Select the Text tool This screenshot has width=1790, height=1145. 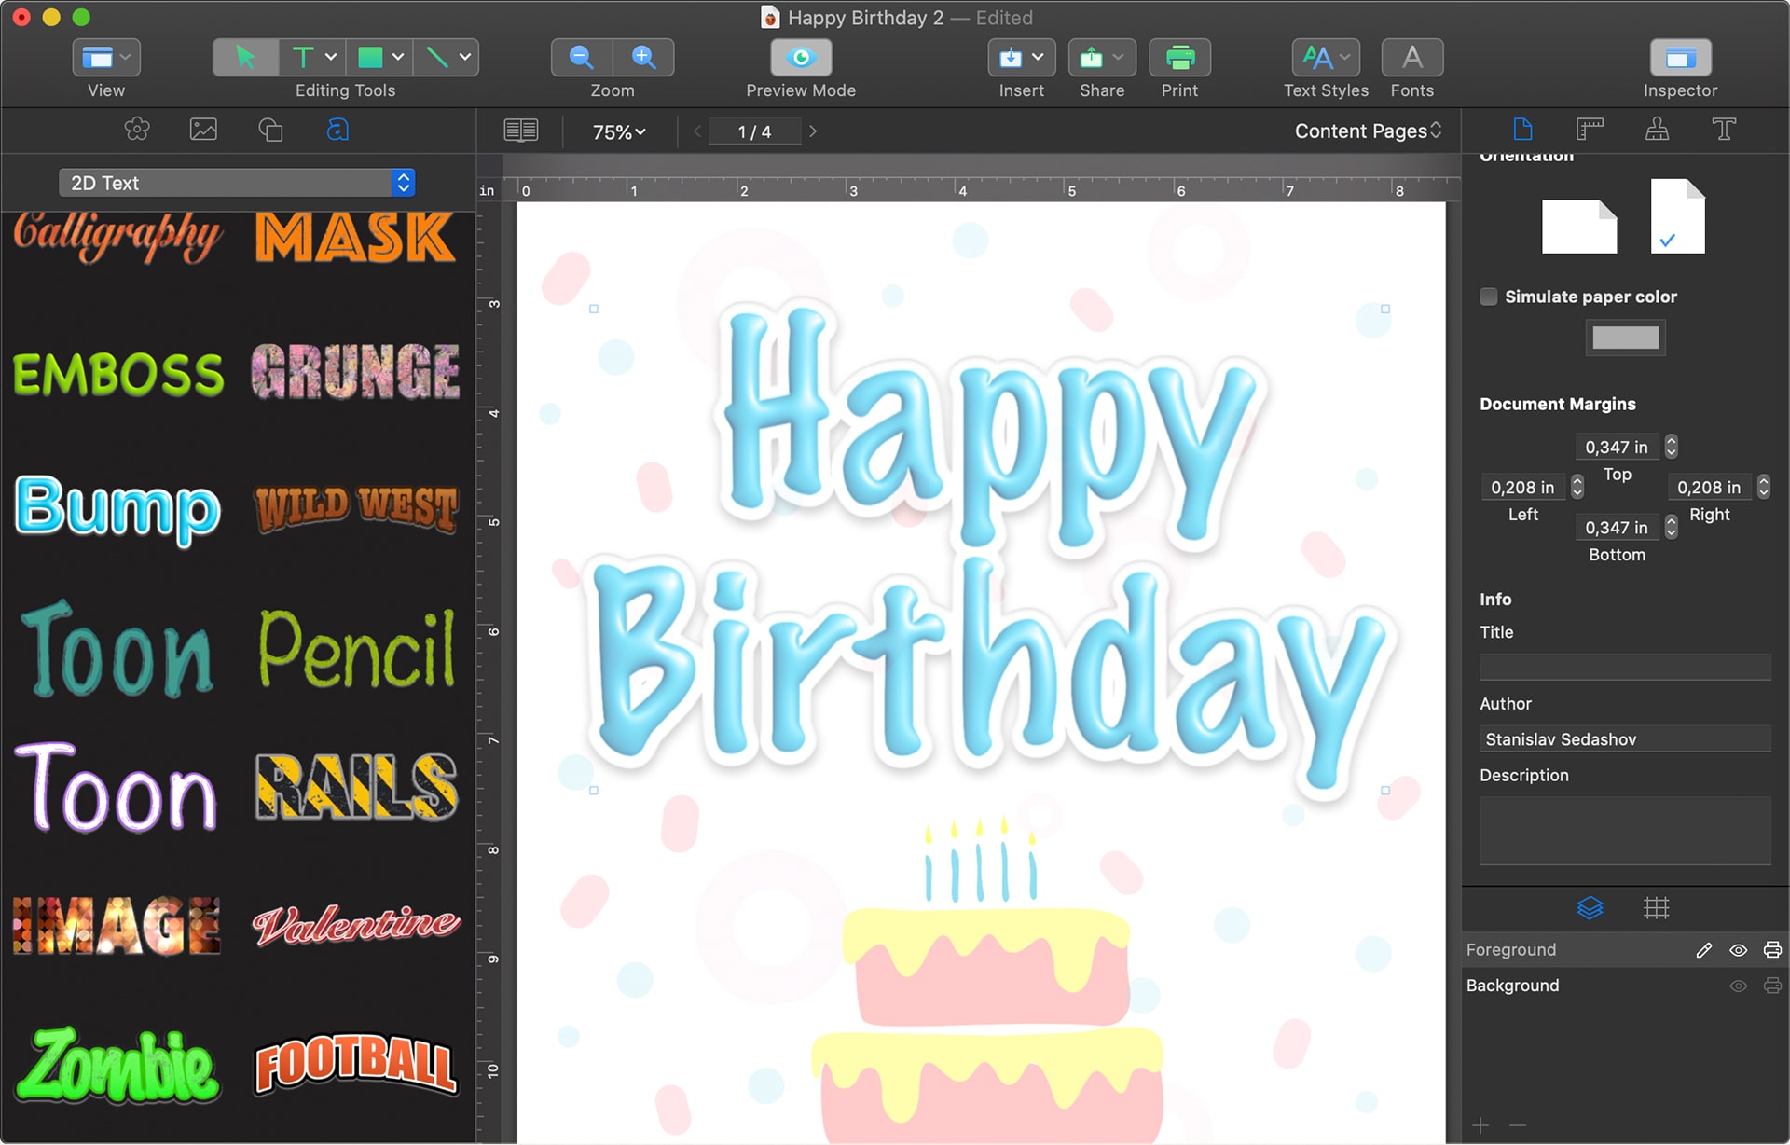click(302, 58)
